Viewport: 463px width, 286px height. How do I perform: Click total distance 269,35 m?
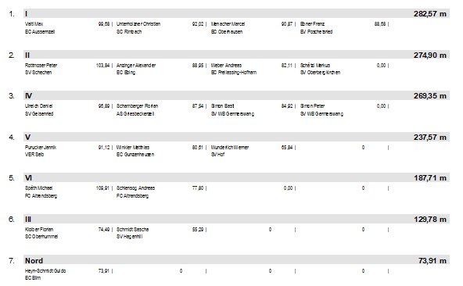430,96
